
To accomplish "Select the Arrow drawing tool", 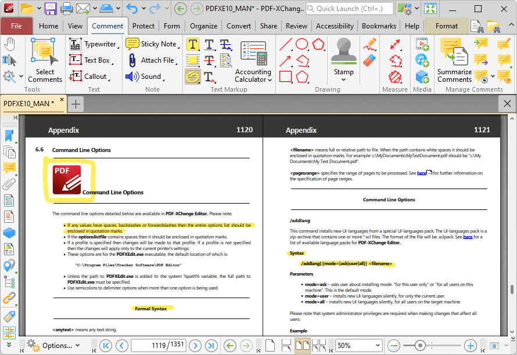I will click(285, 60).
